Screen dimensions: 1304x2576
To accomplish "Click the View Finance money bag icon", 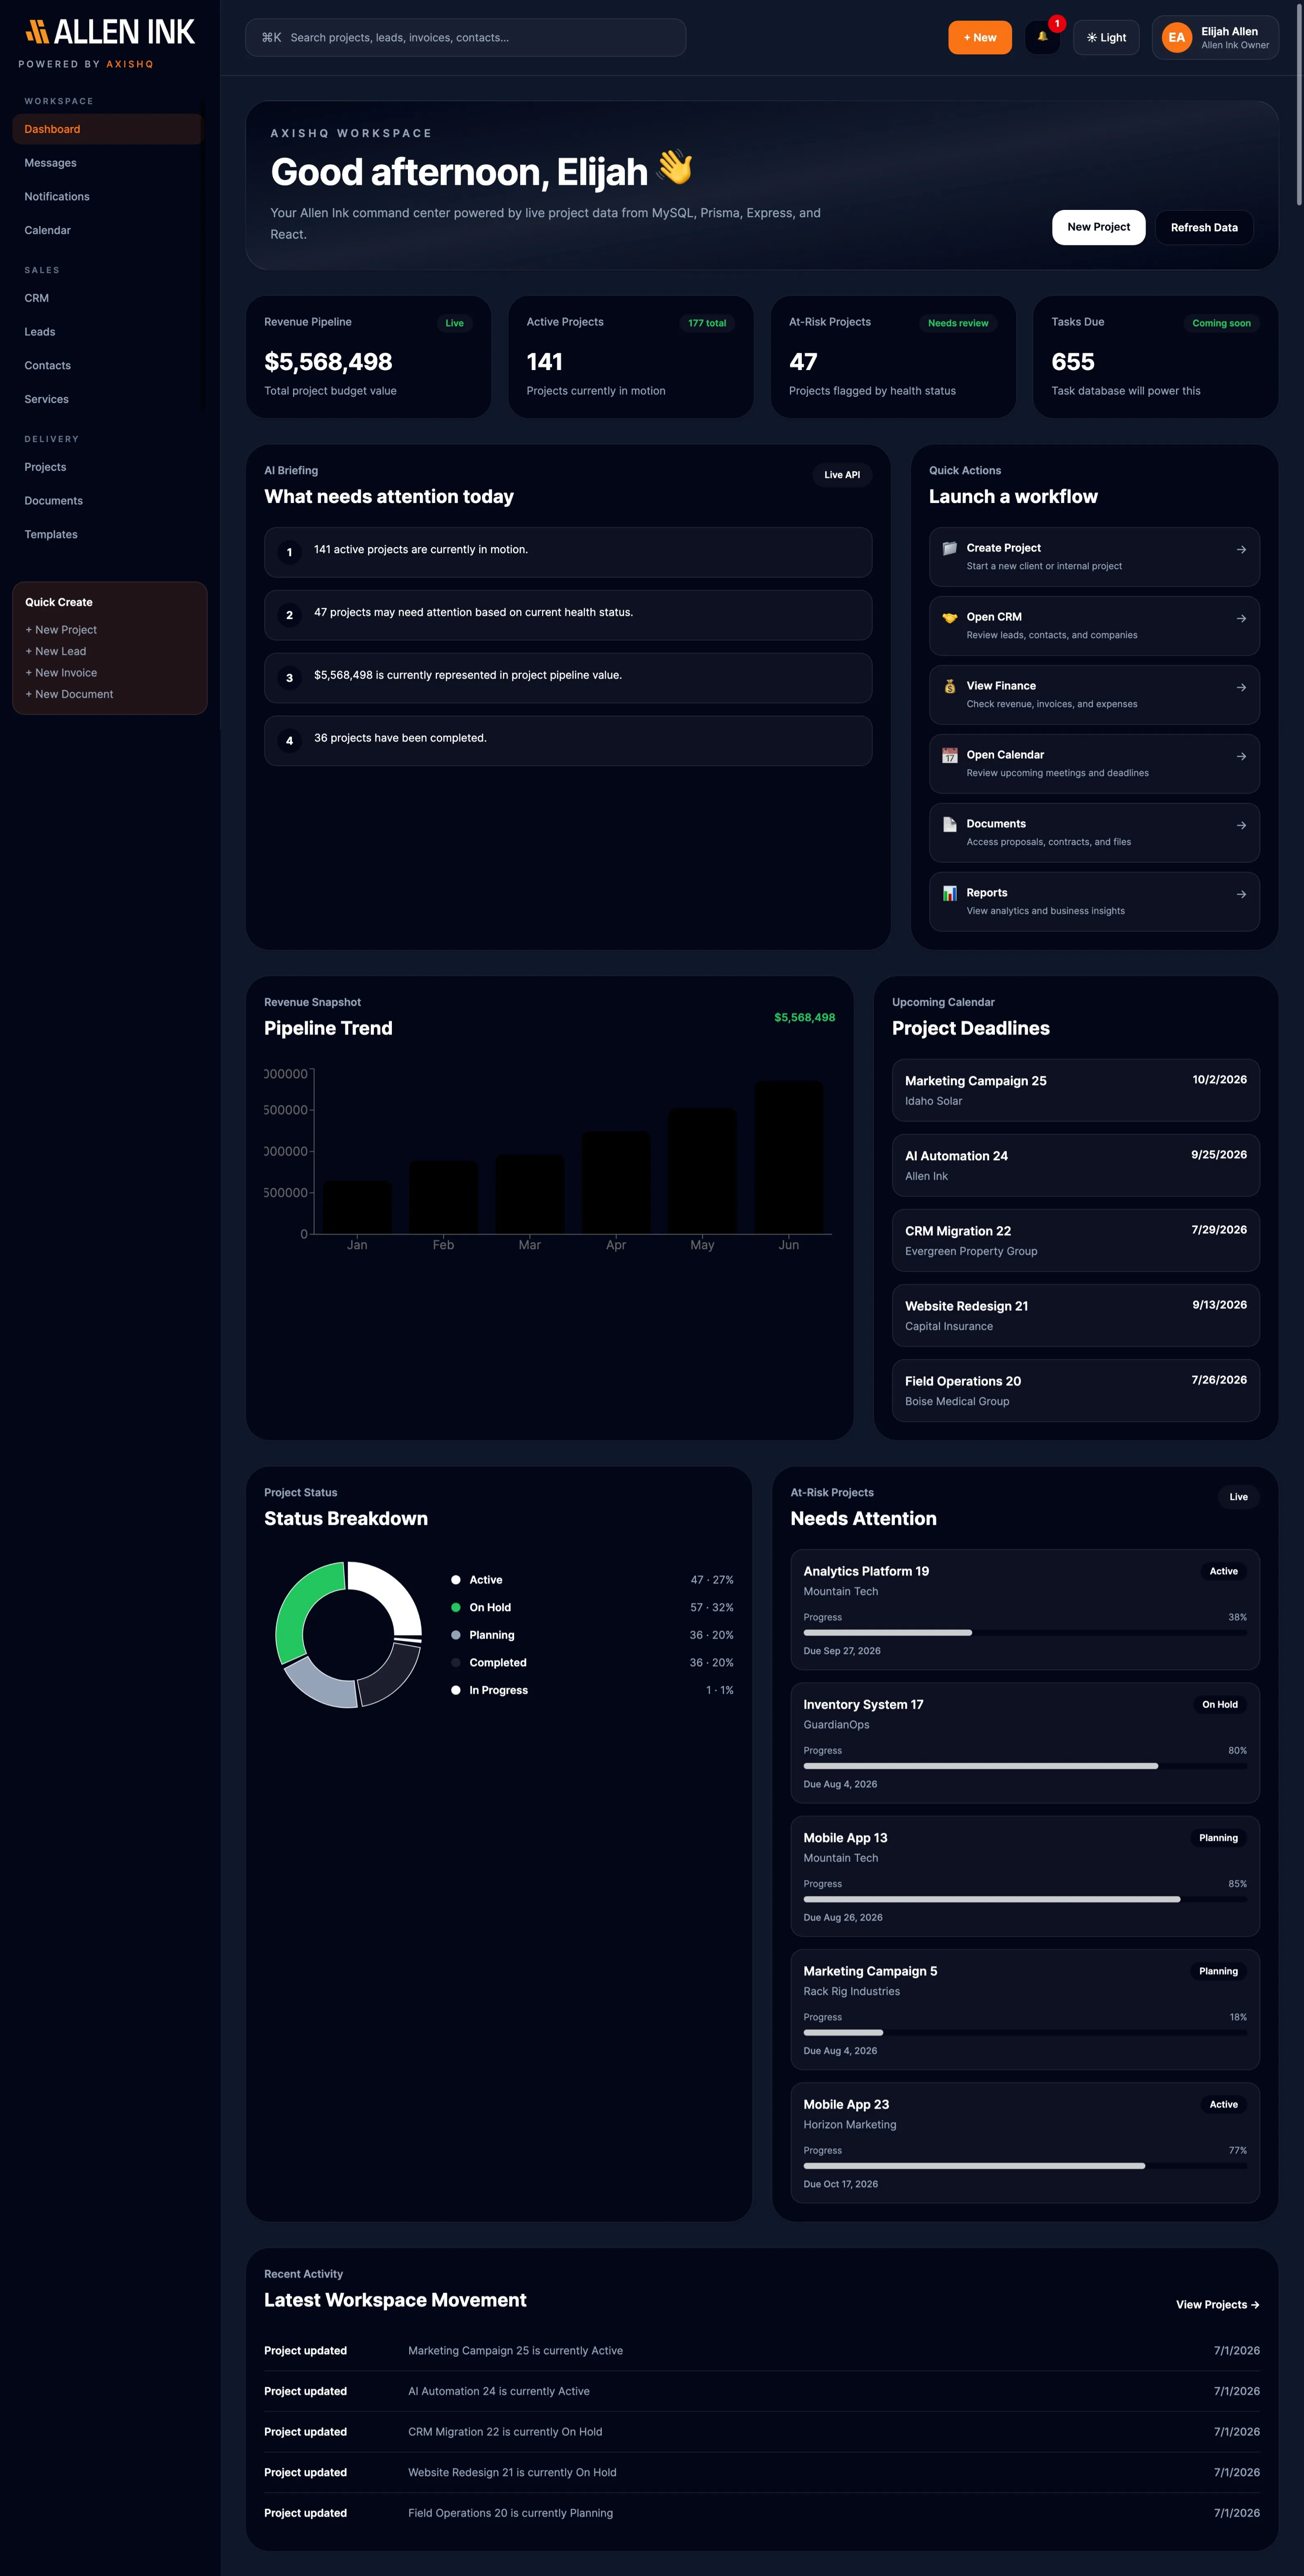I will (950, 686).
